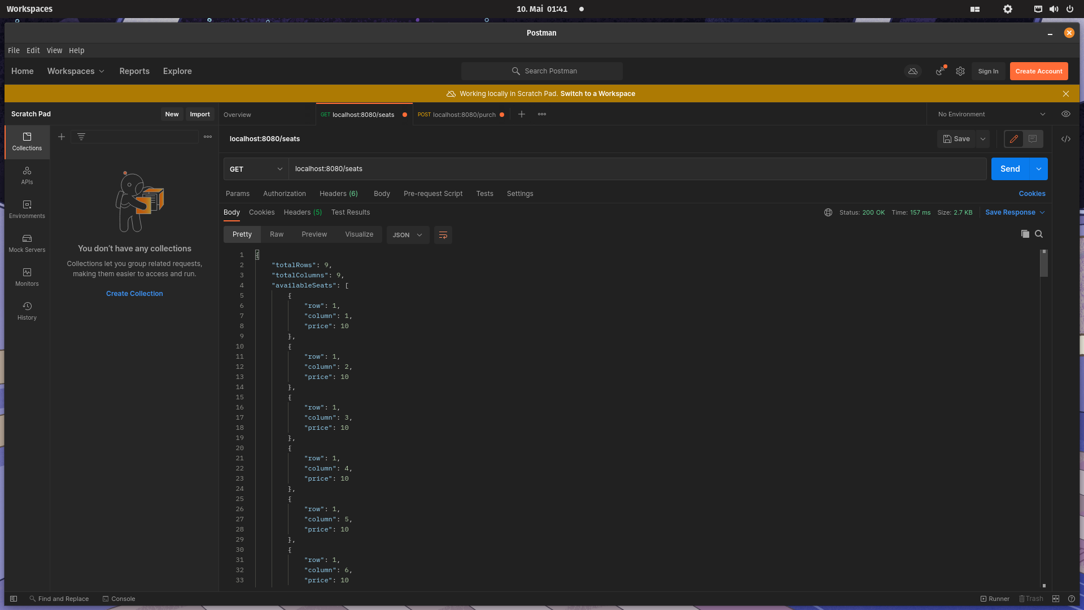
Task: Open the Postman settings gear icon
Action: point(960,71)
